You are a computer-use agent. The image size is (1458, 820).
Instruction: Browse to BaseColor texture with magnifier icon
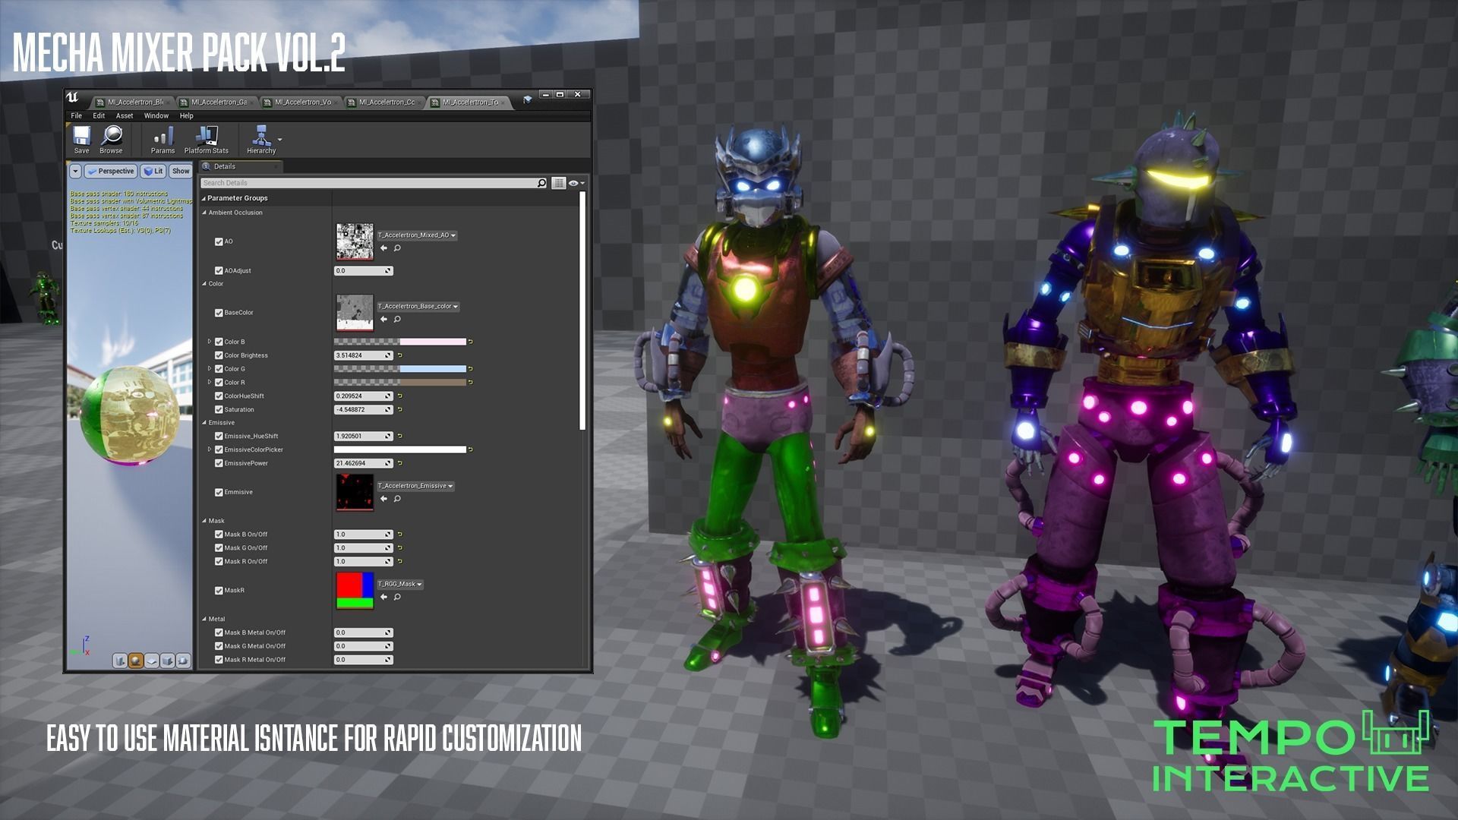point(397,320)
